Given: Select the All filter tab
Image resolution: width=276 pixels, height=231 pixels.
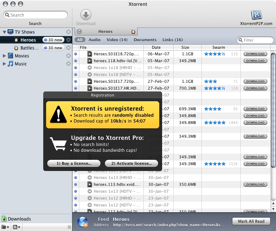Looking at the screenshot, I should pos(80,40).
